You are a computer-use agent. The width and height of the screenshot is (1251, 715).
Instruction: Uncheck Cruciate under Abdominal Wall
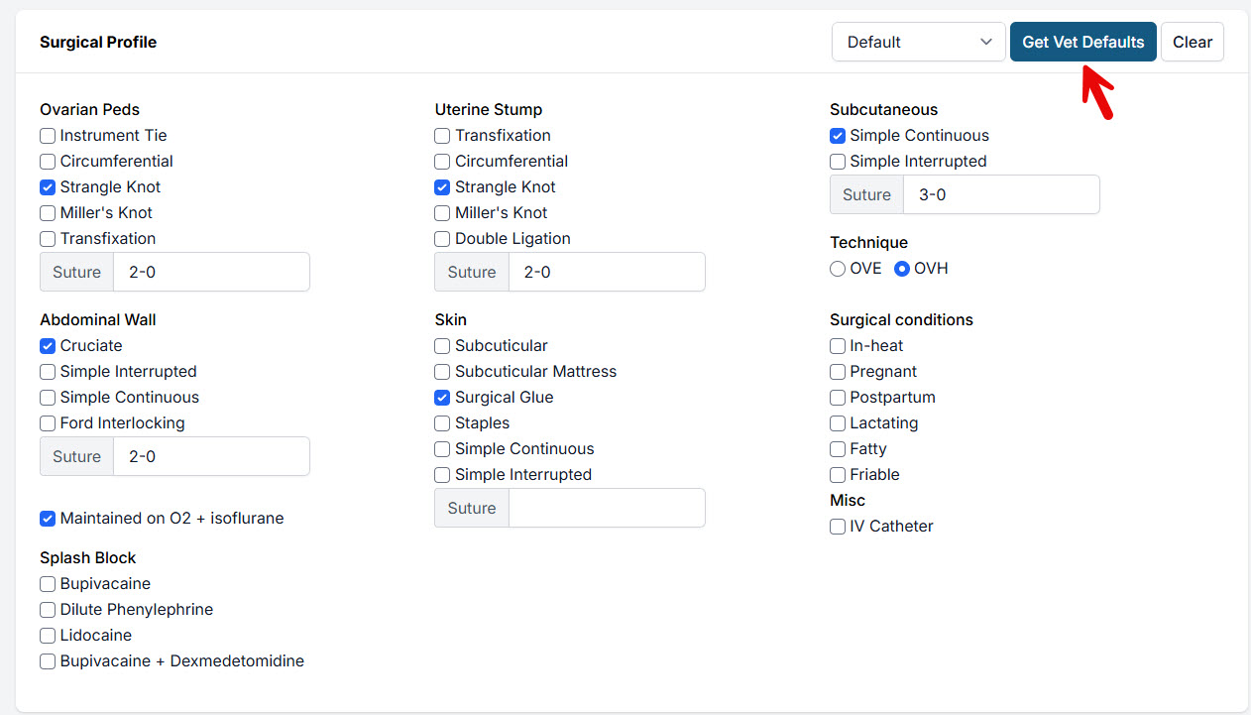[x=48, y=346]
